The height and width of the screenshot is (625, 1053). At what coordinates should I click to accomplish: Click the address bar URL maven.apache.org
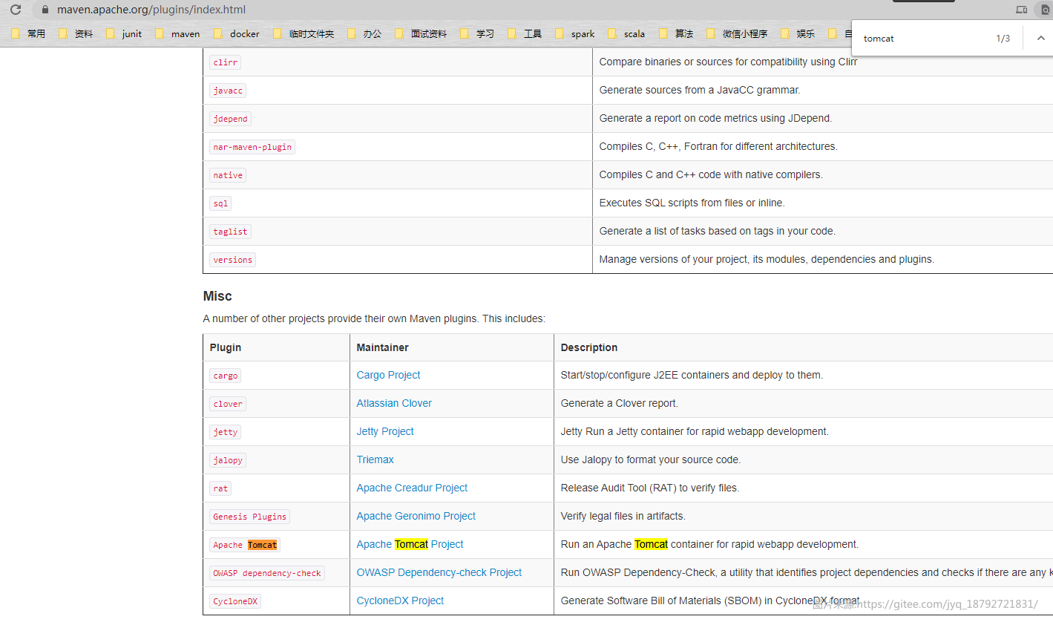(x=151, y=10)
